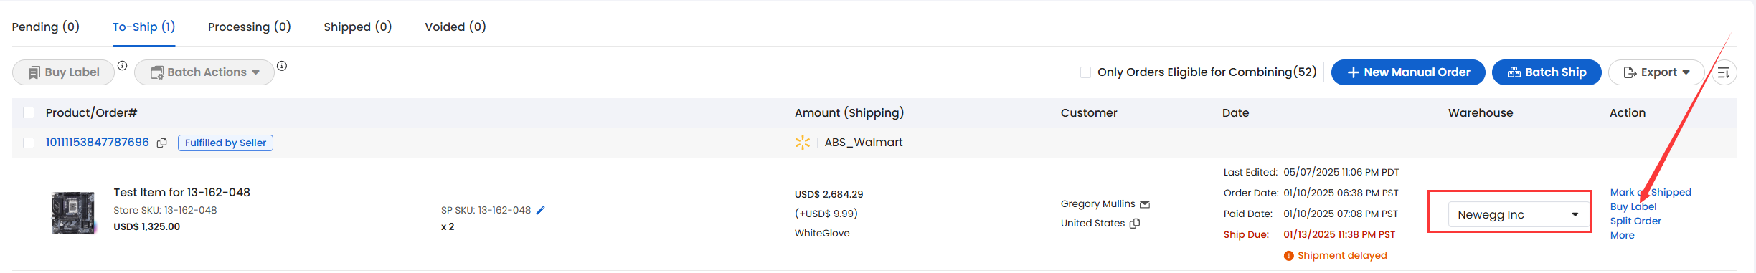Open the Newegg Inc warehouse dropdown

1518,215
